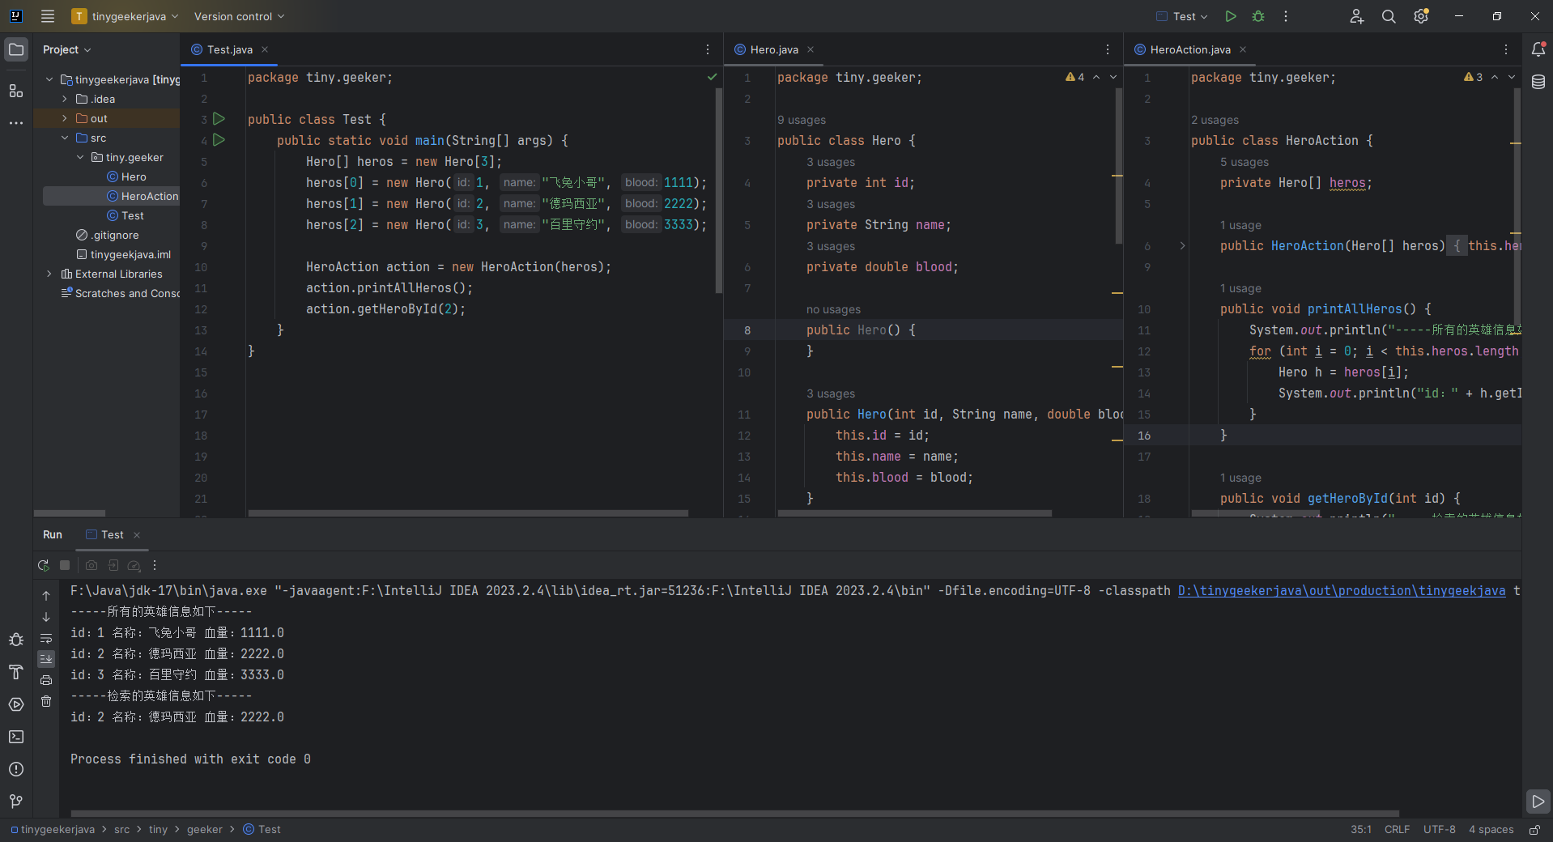1553x842 pixels.
Task: Select the Test tab in Run panel
Action: (x=113, y=534)
